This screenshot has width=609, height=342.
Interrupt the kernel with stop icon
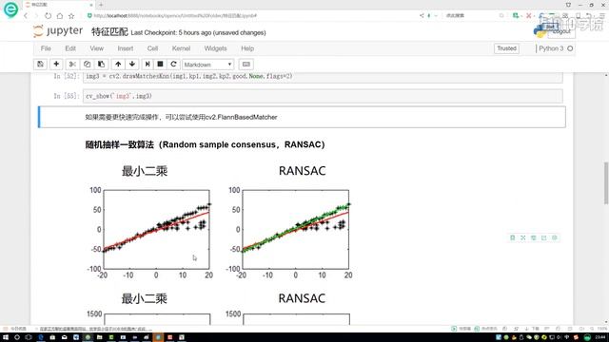pos(160,64)
